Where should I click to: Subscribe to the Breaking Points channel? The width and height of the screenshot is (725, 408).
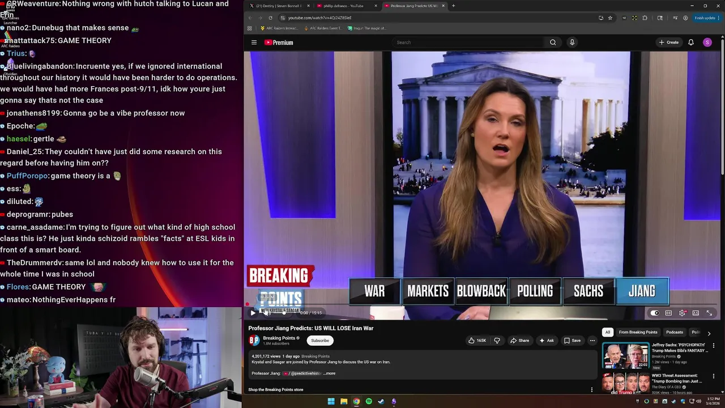pos(320,341)
